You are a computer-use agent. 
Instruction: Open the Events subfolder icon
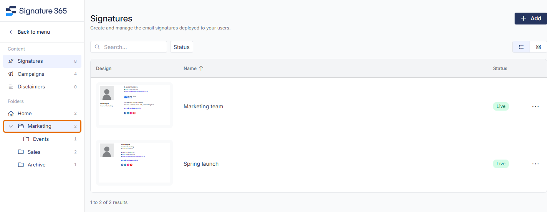tap(26, 139)
